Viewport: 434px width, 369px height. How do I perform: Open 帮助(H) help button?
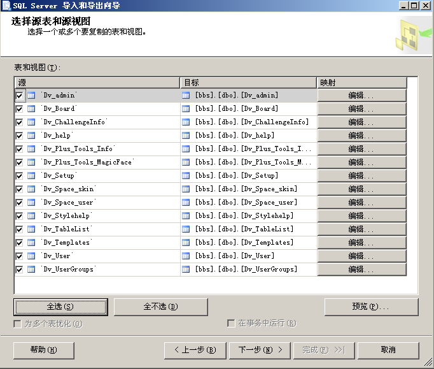[44, 351]
